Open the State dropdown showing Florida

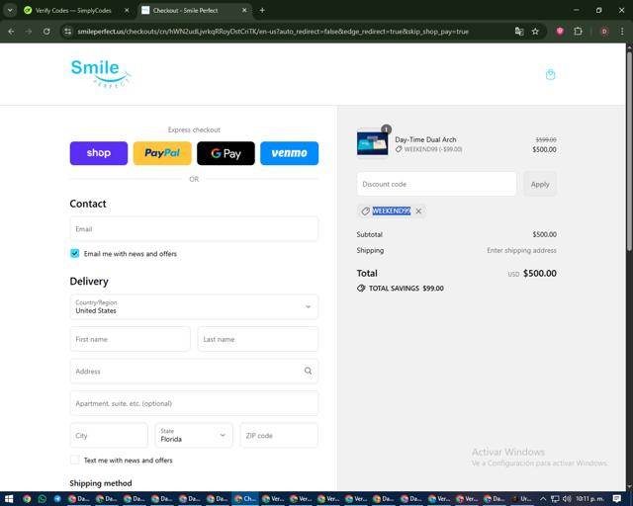click(x=194, y=436)
